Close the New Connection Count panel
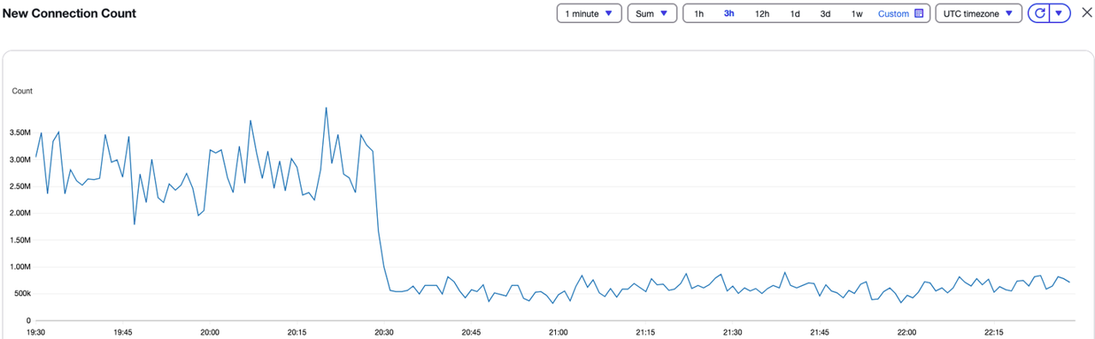This screenshot has width=1095, height=339. [x=1086, y=14]
